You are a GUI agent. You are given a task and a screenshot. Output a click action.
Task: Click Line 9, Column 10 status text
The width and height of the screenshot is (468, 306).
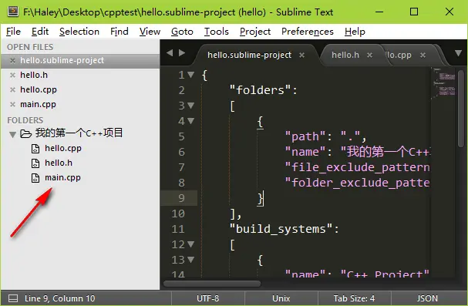pyautogui.click(x=59, y=298)
